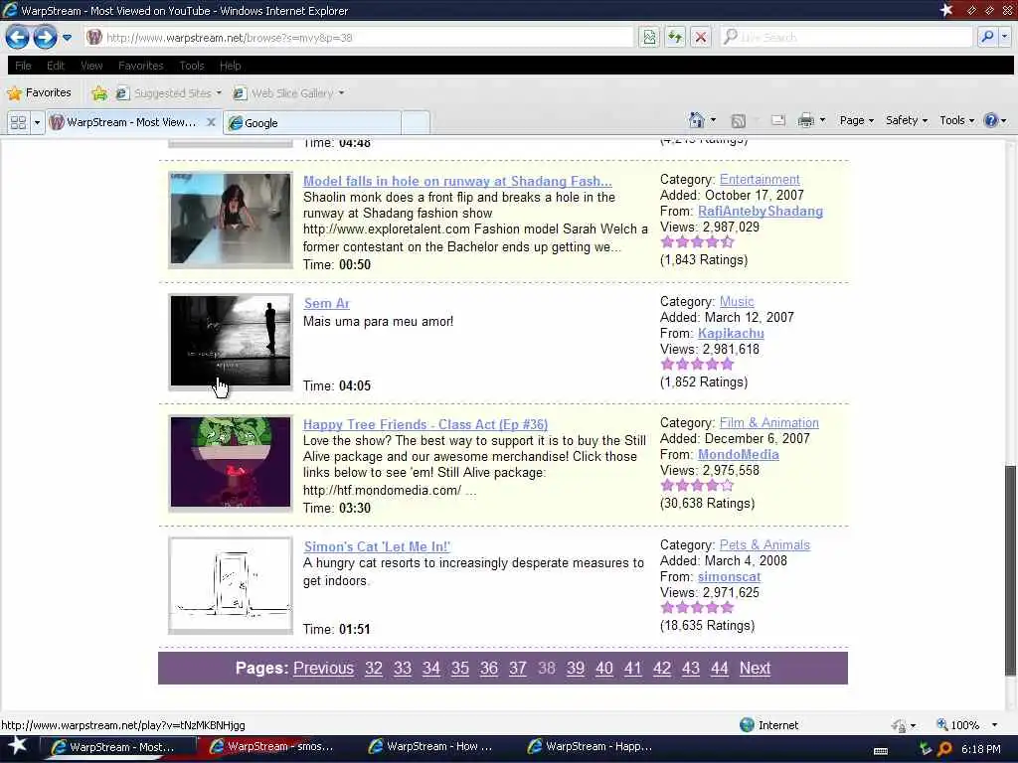
Task: Open the View menu
Action: pyautogui.click(x=91, y=66)
